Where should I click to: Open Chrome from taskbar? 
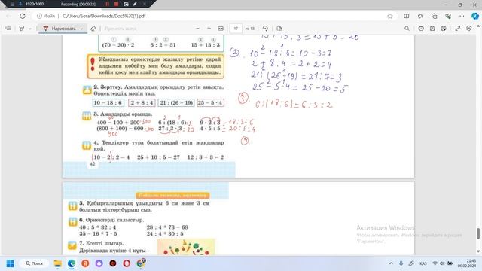point(141,263)
